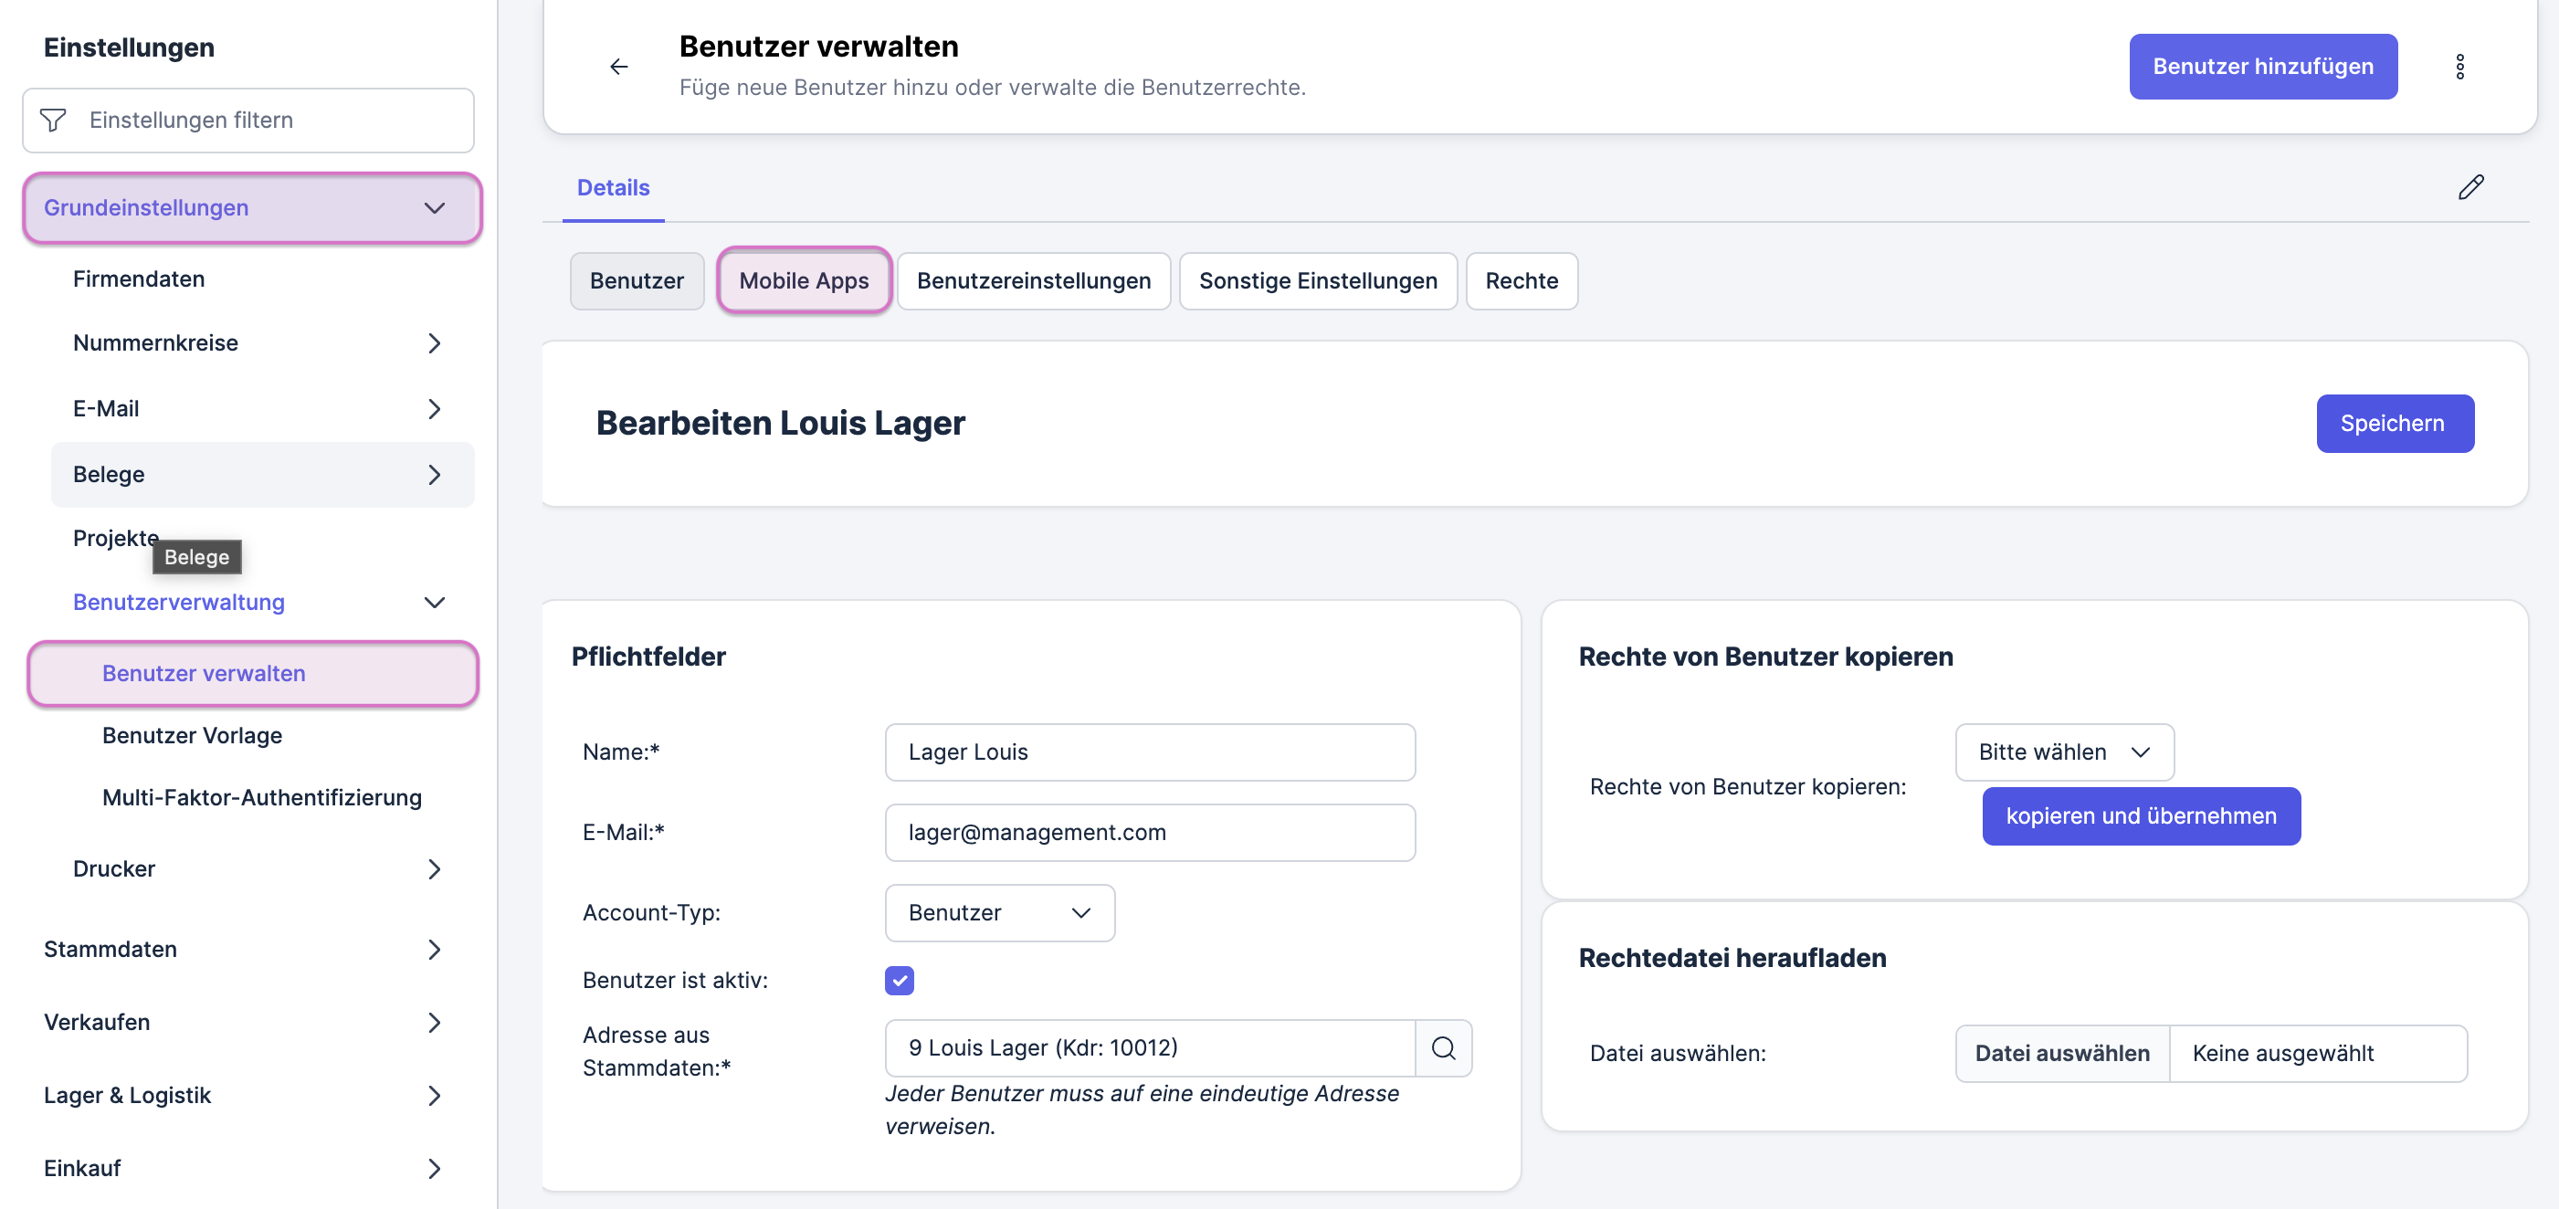Collapse the Grundeinstellungen section
Image resolution: width=2559 pixels, height=1209 pixels.
tap(434, 207)
